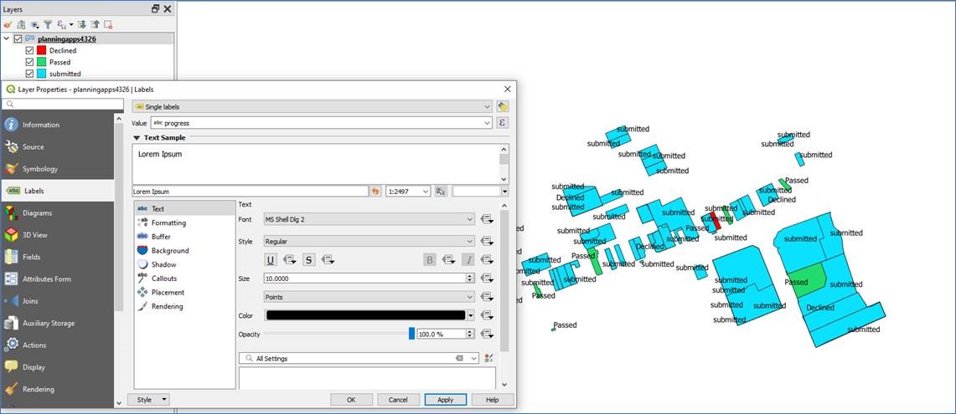The width and height of the screenshot is (956, 414).
Task: Open data-defined override for Font
Action: (487, 219)
